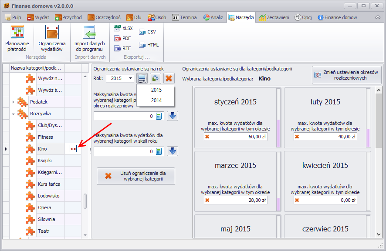Expand the Podatek category
Screen dimensions: 386x251
(14, 102)
